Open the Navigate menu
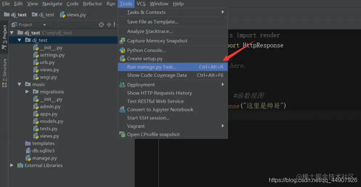361x187 pixels. (x=52, y=4)
